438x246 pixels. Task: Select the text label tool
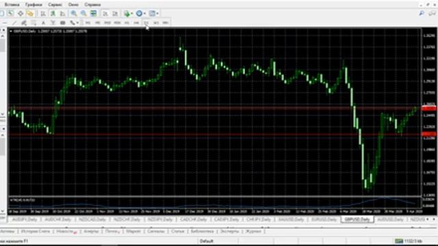53,23
